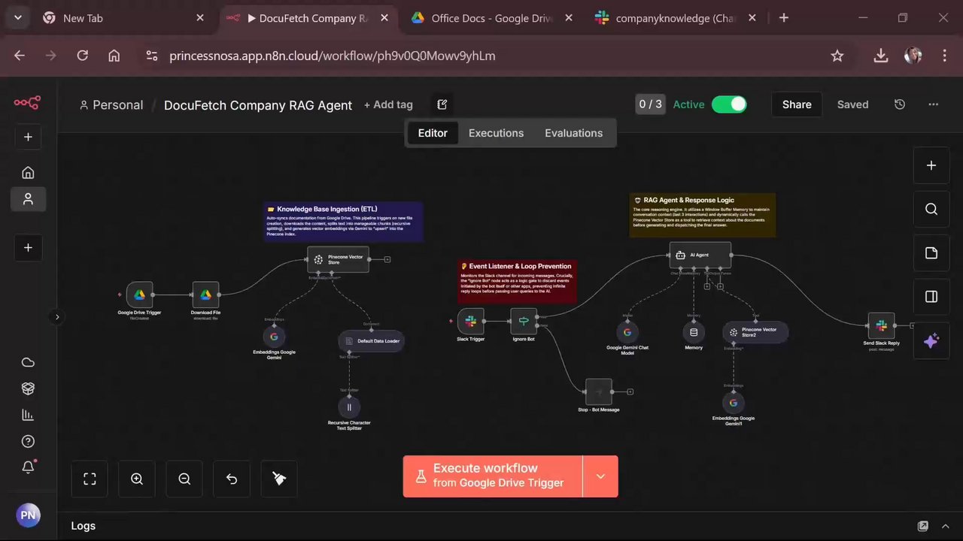Screen dimensions: 963x541
Task: Select the Stop - Bot Message node
Action: click(x=599, y=391)
